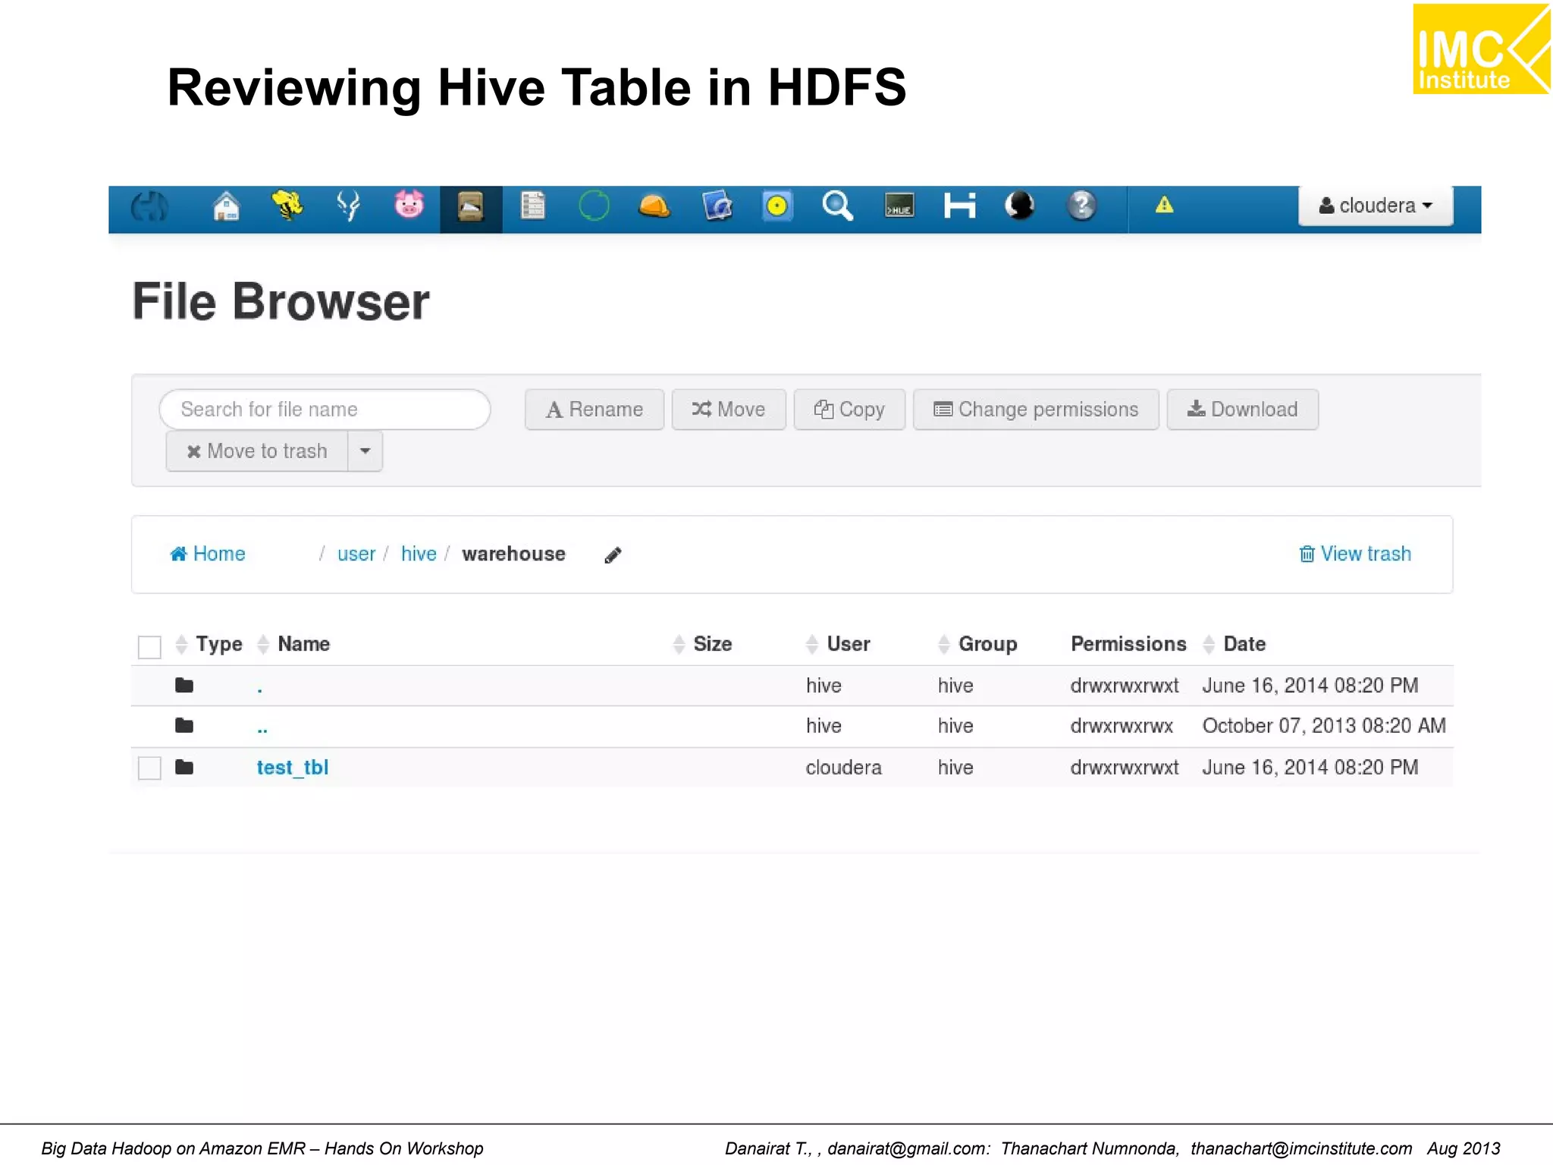Screen dimensions: 1553x1165
Task: Click the Permissions column header
Action: 1128,644
